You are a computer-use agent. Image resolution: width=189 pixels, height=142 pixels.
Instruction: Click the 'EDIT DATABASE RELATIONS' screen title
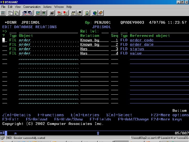29,27
